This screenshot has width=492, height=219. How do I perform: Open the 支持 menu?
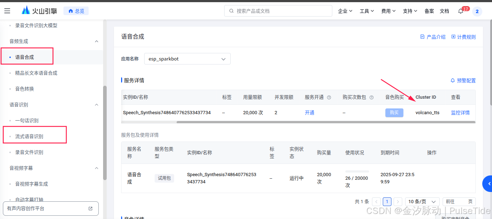tap(410, 11)
